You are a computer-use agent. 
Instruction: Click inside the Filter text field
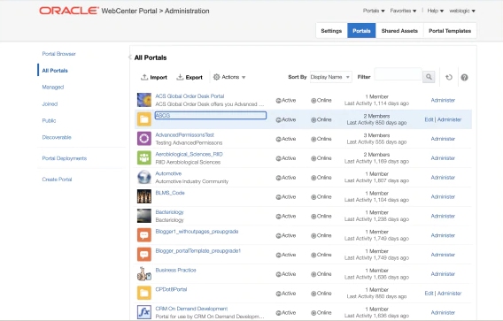pos(398,74)
